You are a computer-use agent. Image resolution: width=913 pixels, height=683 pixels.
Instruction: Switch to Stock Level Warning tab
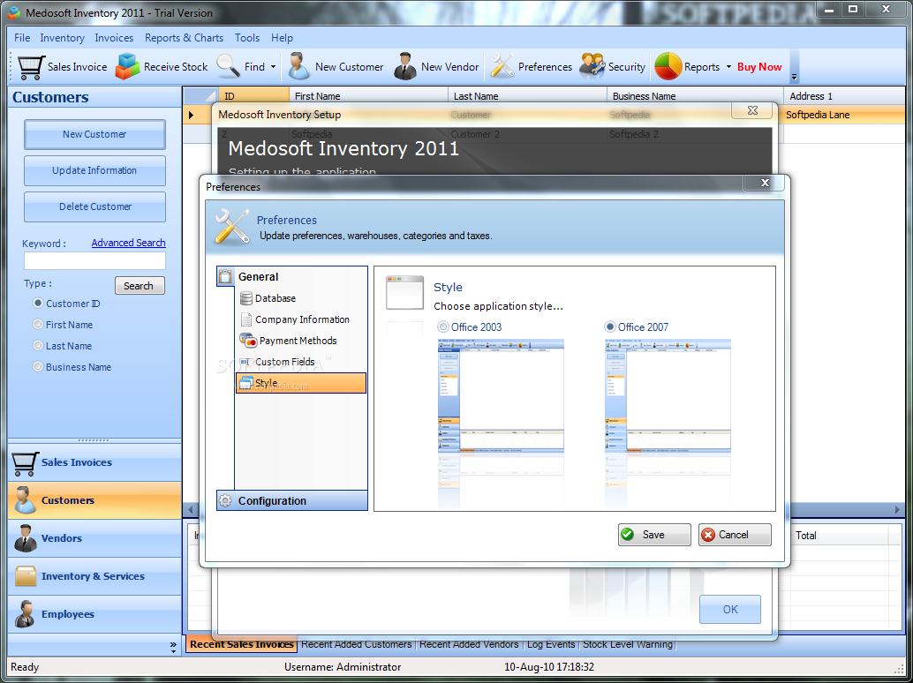(x=628, y=644)
